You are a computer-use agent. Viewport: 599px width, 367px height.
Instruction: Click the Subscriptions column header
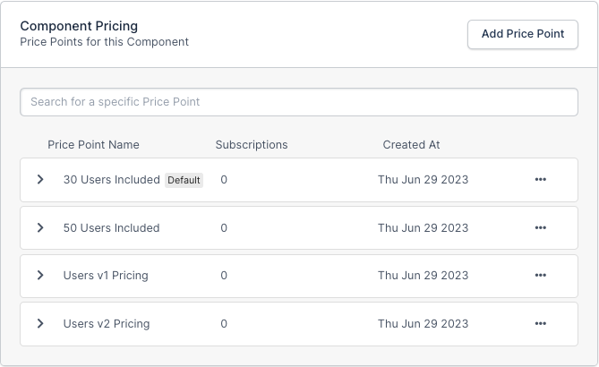click(252, 145)
